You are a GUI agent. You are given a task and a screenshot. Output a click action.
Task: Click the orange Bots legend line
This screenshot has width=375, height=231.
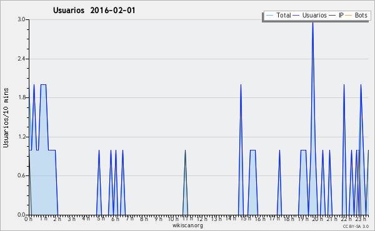coord(349,16)
